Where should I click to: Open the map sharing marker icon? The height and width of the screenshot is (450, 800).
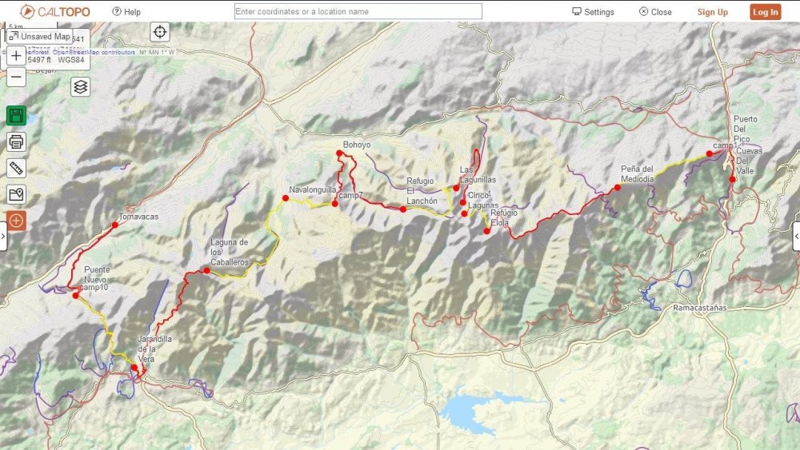pos(16,194)
